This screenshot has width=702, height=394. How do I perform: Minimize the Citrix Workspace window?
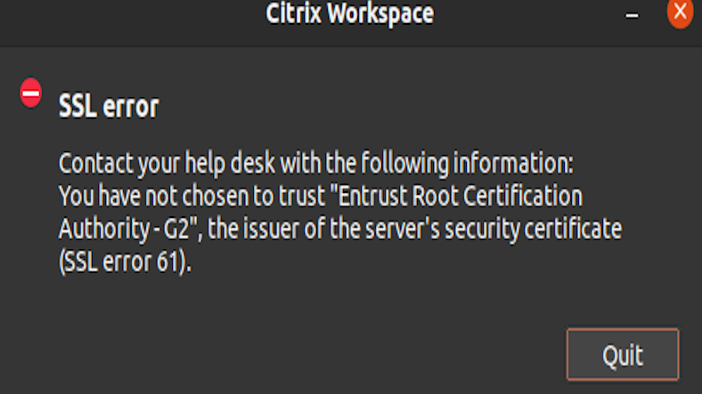pos(633,15)
